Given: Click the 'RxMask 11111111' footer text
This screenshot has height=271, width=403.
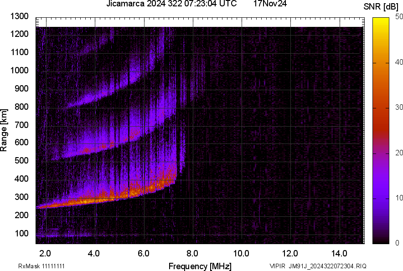Looking at the screenshot, I should tap(41, 266).
